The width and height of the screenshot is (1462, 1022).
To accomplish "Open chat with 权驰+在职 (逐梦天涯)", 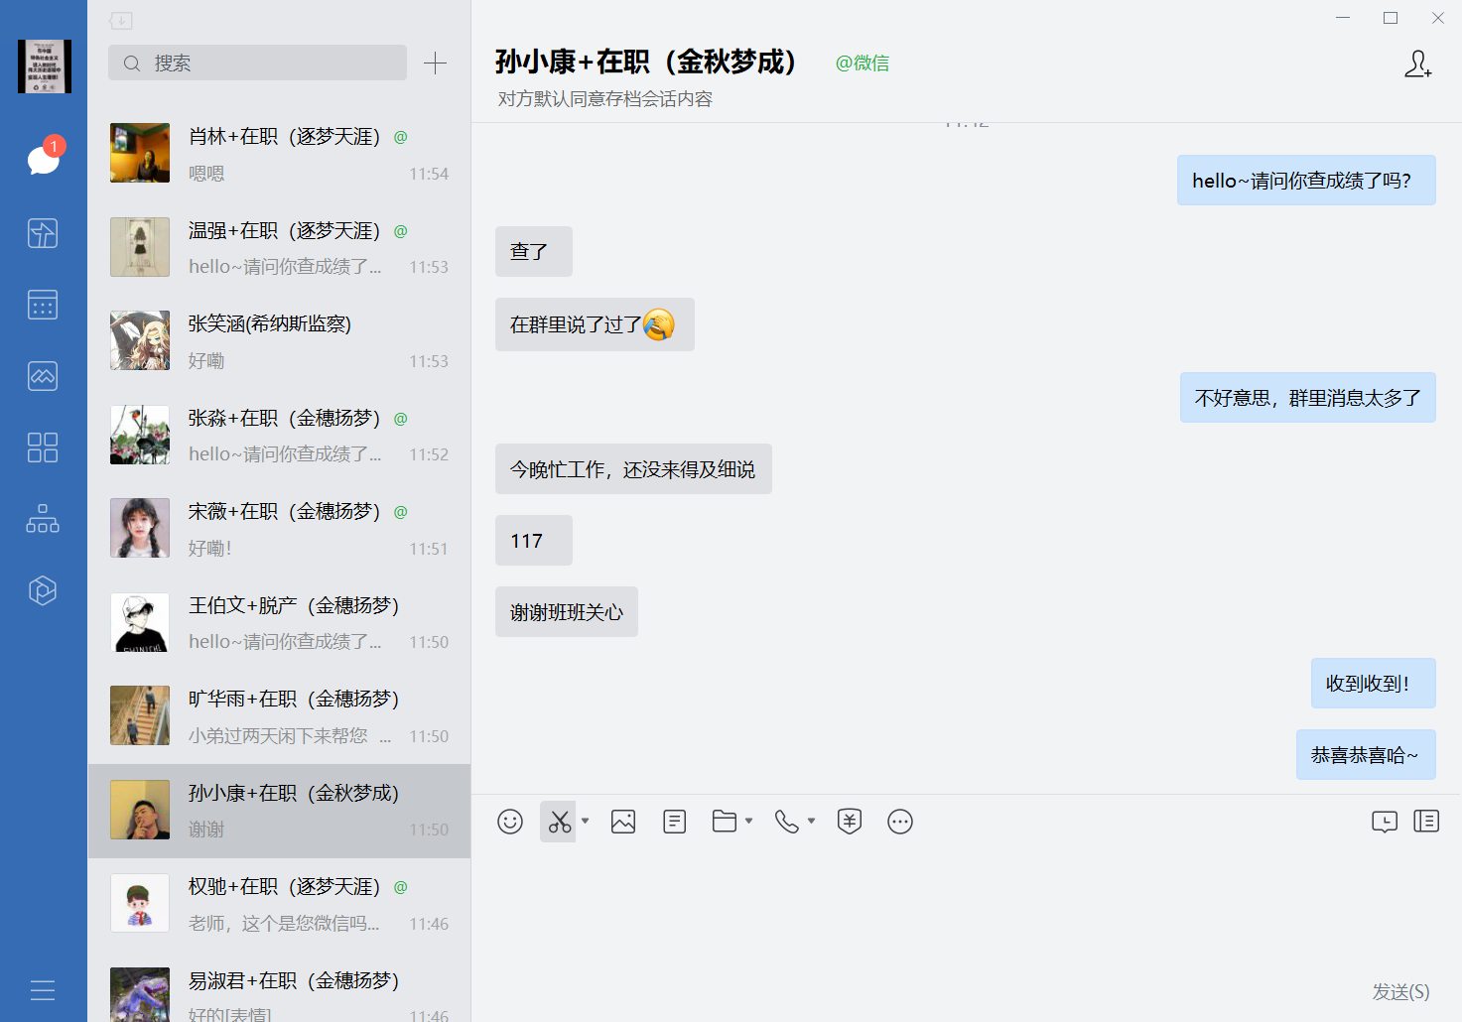I will click(279, 904).
